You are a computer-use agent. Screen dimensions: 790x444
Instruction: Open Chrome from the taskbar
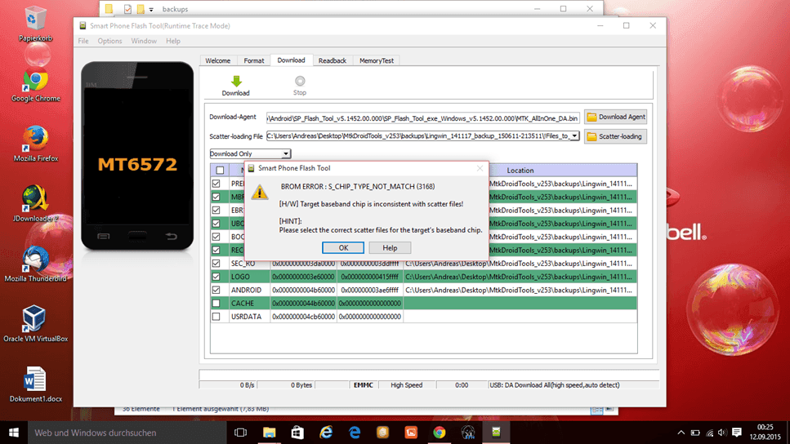(x=440, y=433)
